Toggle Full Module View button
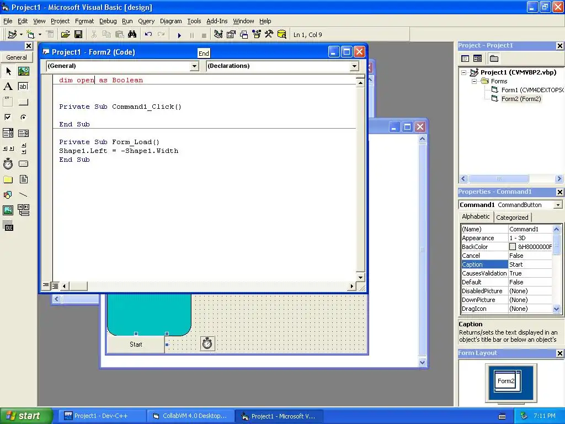The width and height of the screenshot is (565, 424). (55, 286)
